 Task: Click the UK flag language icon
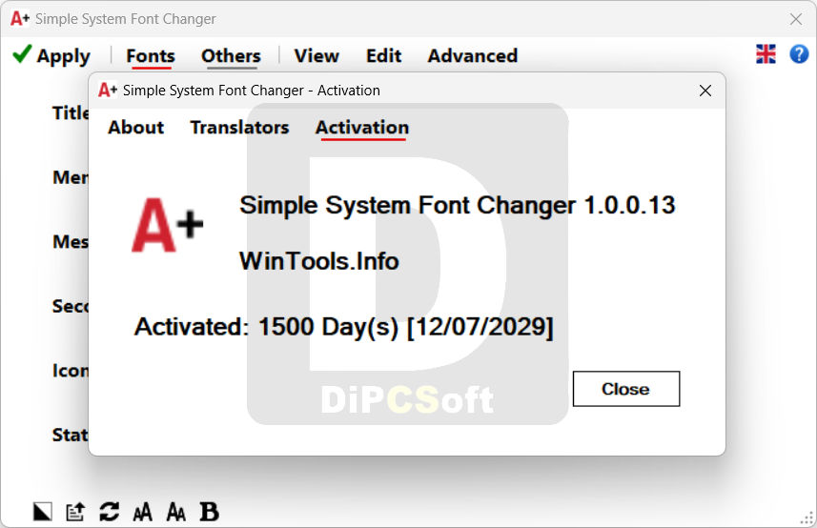coord(766,54)
